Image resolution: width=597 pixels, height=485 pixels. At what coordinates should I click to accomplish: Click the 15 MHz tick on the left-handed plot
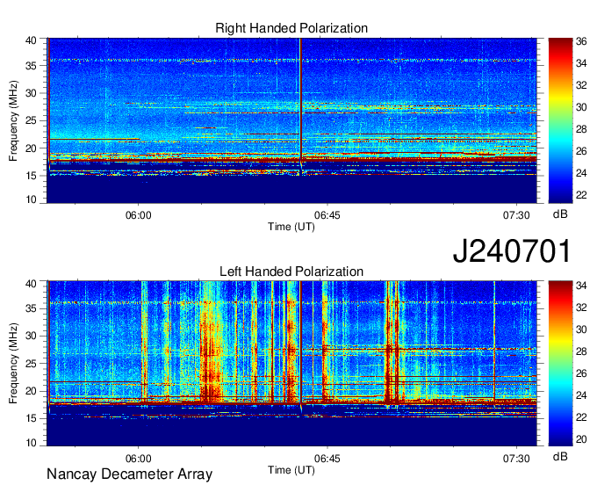[x=31, y=419]
